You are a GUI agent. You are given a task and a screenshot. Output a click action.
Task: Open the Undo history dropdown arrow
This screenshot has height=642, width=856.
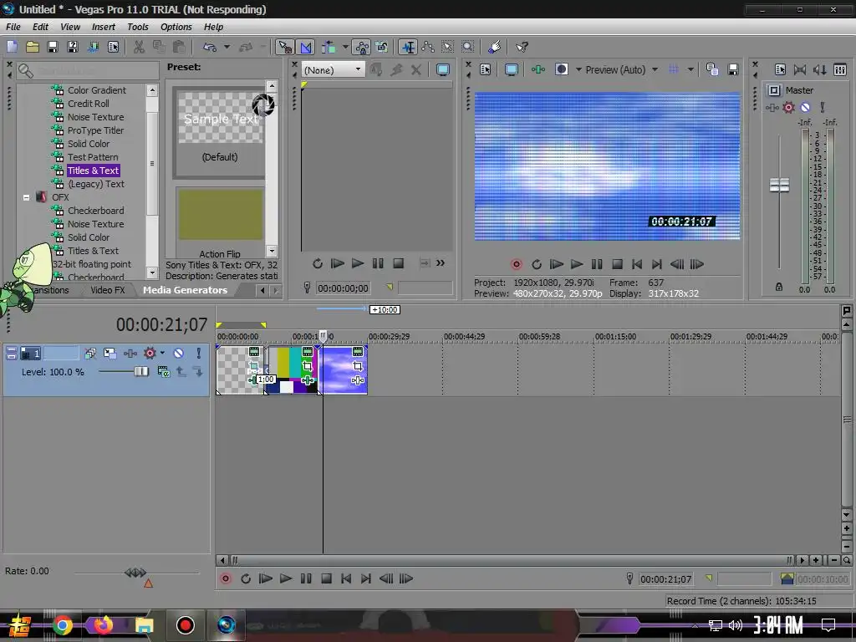pyautogui.click(x=227, y=47)
